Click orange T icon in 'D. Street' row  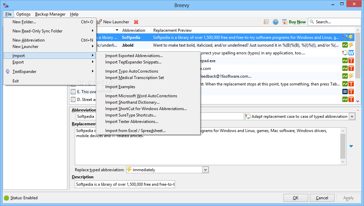coord(351,99)
